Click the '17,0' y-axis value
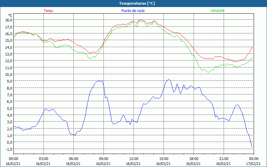Viewport: 267px width, 167px height. (x=9, y=27)
